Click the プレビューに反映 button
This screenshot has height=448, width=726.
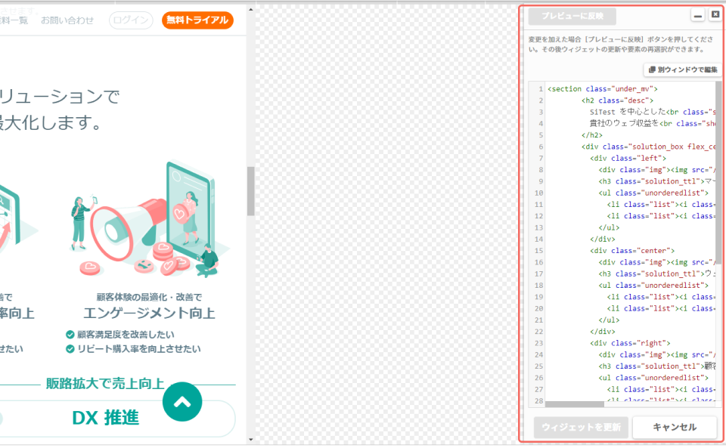pos(572,16)
